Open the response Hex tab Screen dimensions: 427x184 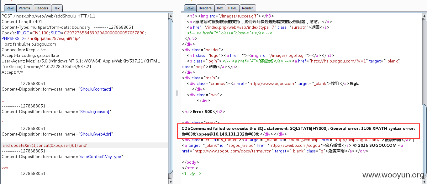pyautogui.click(x=220, y=8)
